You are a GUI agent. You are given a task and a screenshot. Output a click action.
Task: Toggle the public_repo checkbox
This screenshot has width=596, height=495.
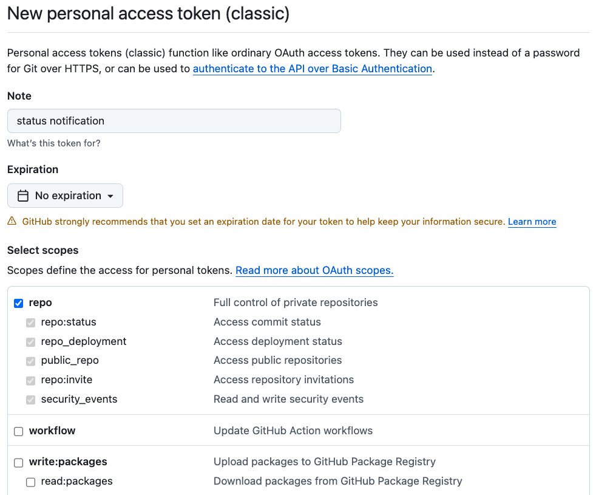(x=30, y=361)
